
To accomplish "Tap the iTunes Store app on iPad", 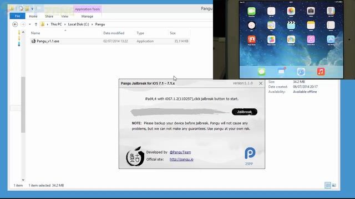I will pyautogui.click(x=311, y=39).
